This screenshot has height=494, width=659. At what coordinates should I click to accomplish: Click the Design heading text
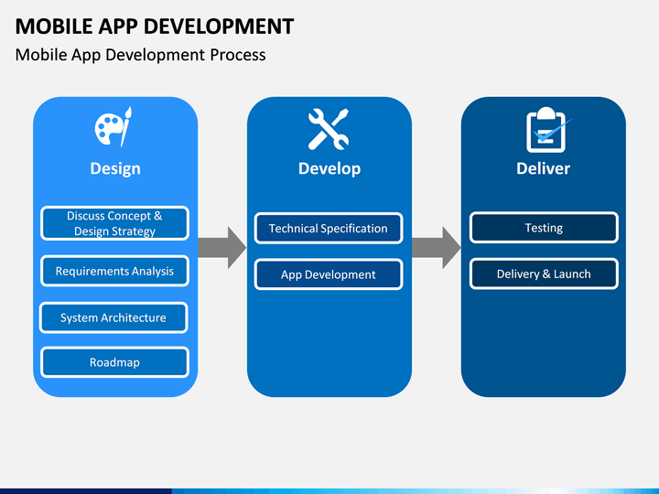pyautogui.click(x=115, y=168)
